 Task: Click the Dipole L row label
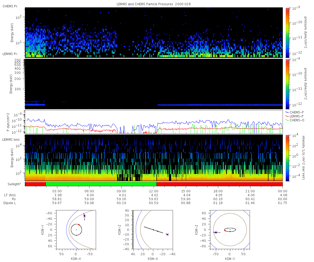9,203
